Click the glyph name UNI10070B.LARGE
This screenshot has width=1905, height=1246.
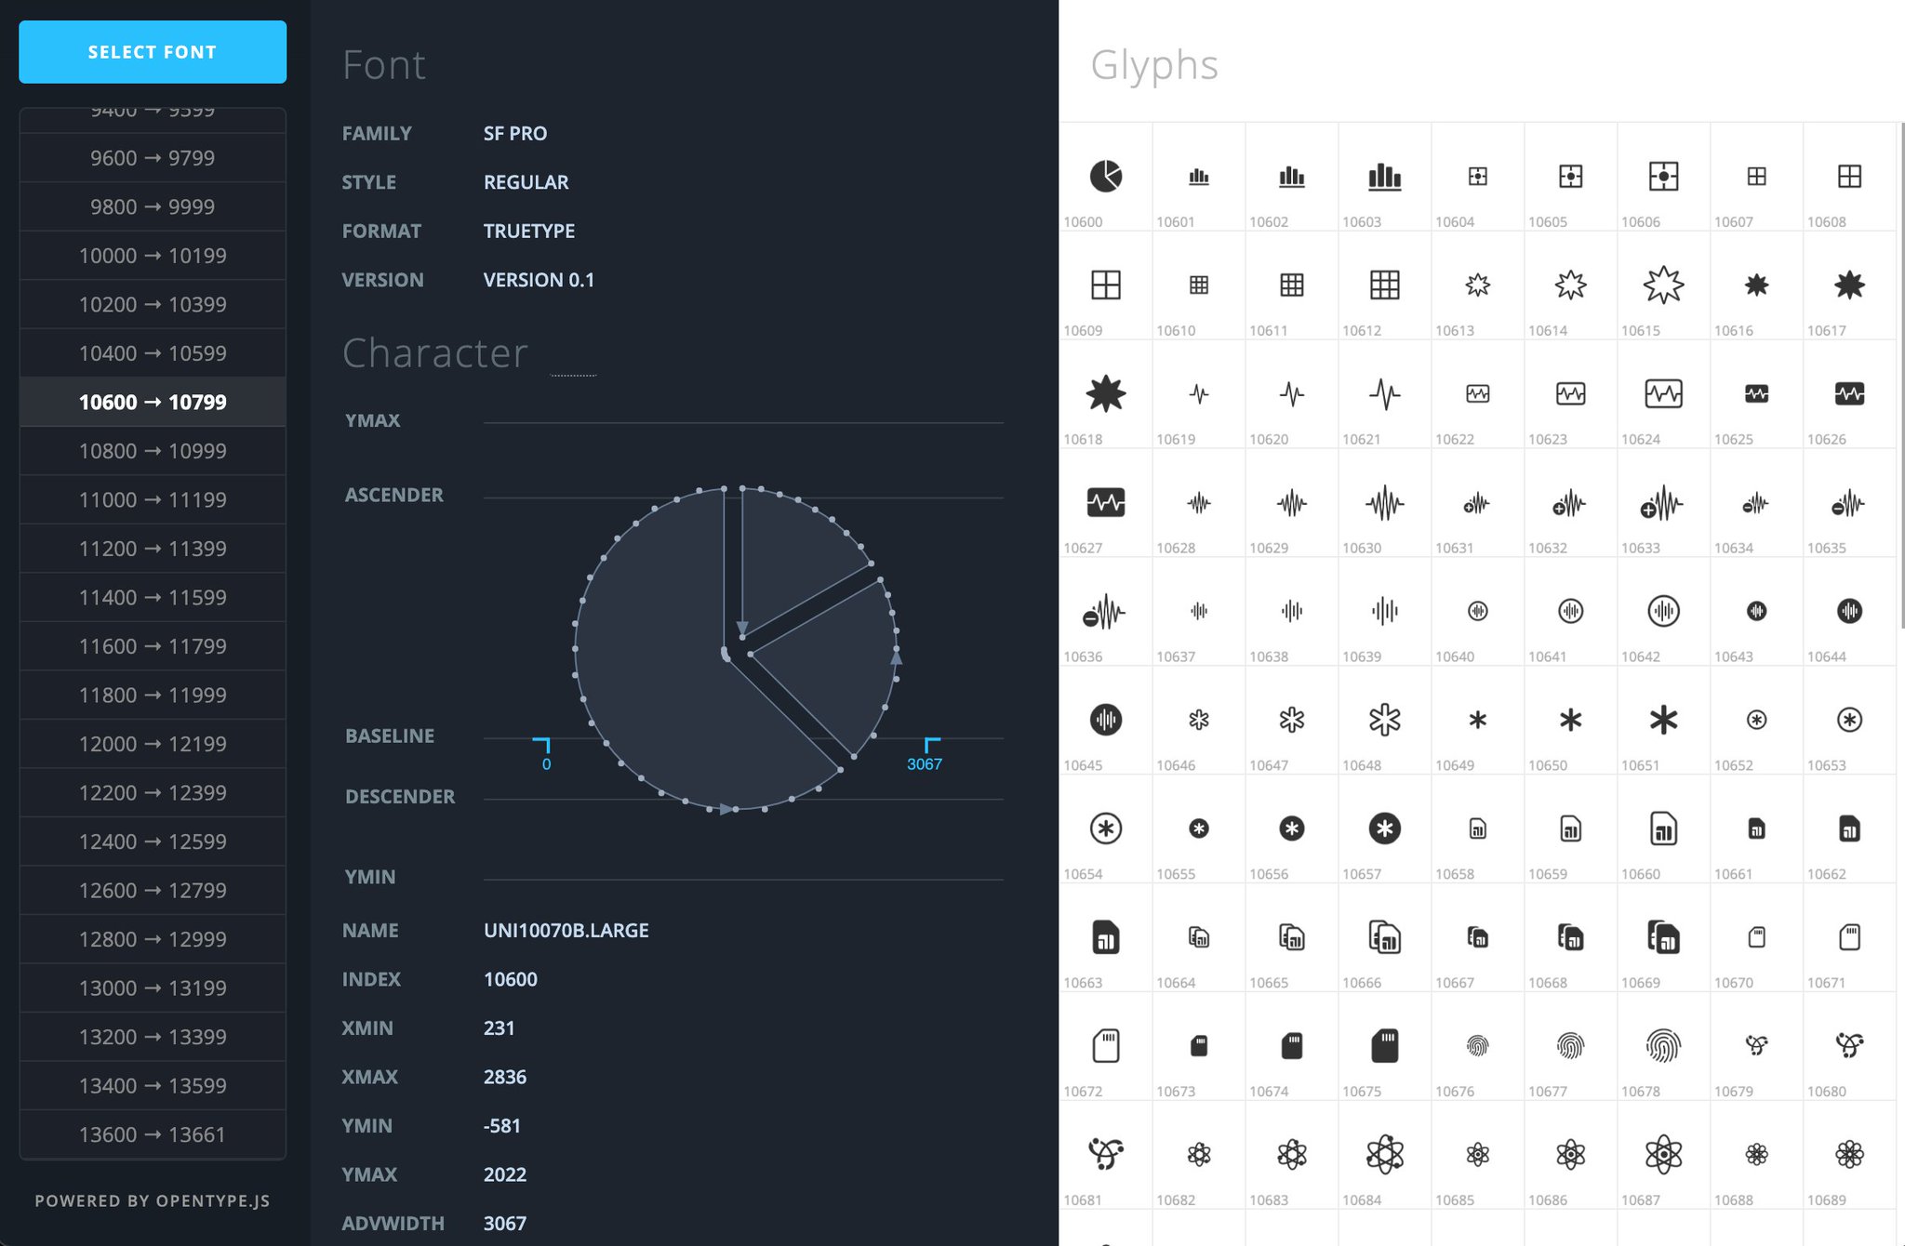pyautogui.click(x=566, y=930)
